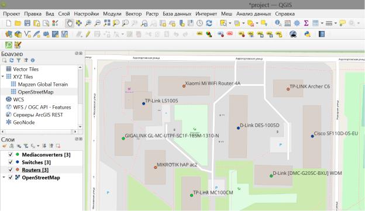The image size is (365, 211).
Task: Open Data Source Manager icon
Action: [x=9, y=34]
